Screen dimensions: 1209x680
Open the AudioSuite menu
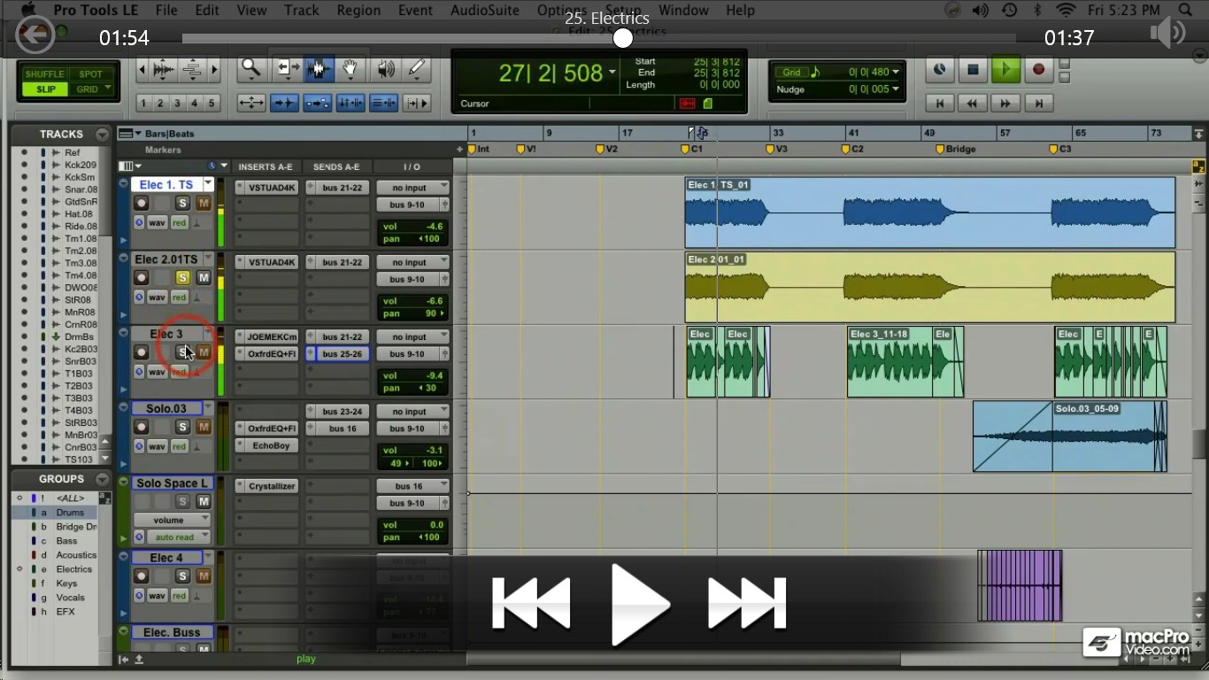click(486, 11)
